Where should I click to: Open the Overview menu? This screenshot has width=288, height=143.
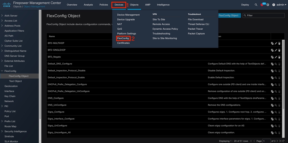(72, 5)
